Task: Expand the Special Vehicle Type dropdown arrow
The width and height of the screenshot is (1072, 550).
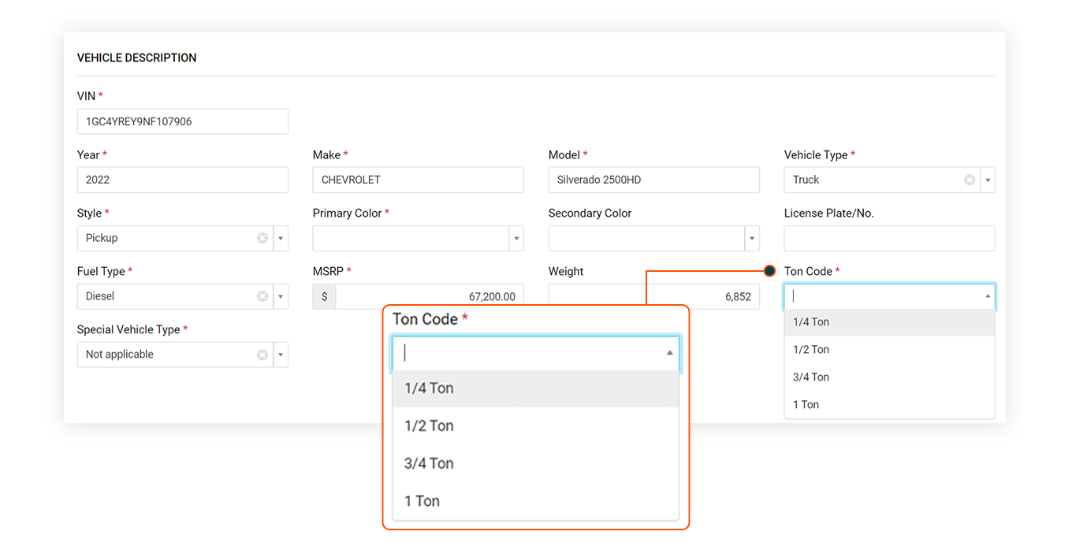Action: (281, 355)
